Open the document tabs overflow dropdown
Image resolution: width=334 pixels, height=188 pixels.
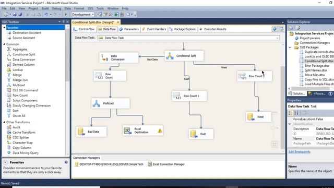click(283, 22)
